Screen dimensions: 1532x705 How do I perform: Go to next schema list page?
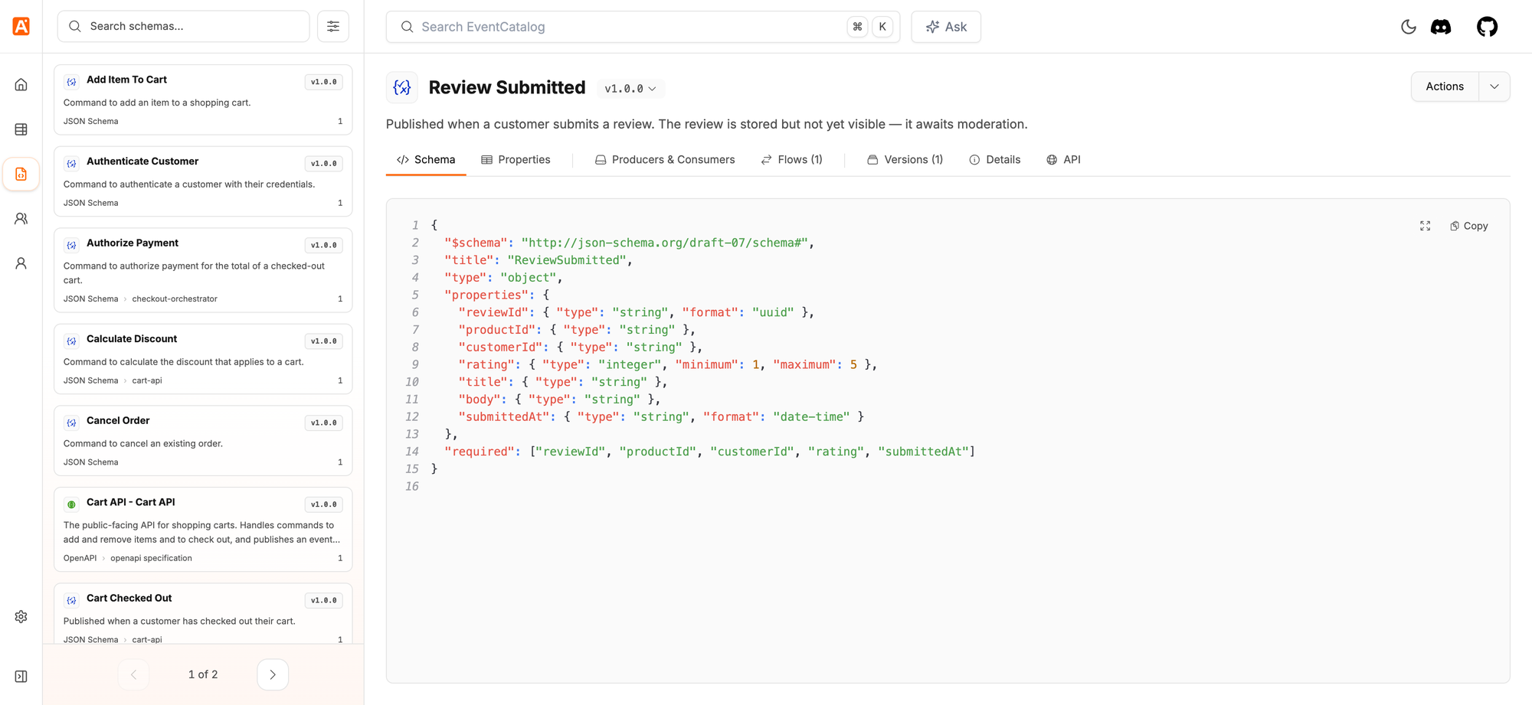[273, 674]
